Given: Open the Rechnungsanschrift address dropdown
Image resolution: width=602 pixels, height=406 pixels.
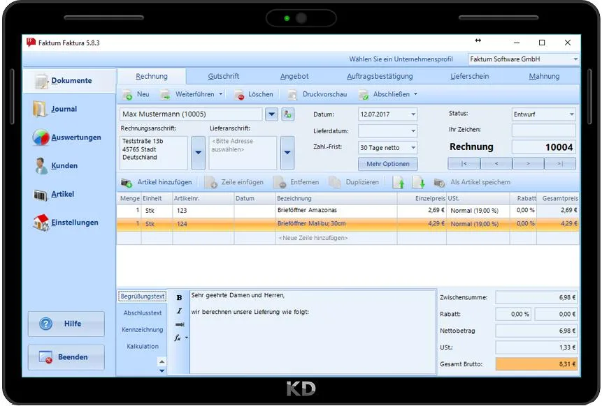Looking at the screenshot, I should click(198, 153).
